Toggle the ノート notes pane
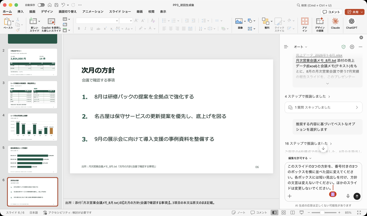Image resolution: width=367 pixels, height=216 pixels. pyautogui.click(x=239, y=213)
